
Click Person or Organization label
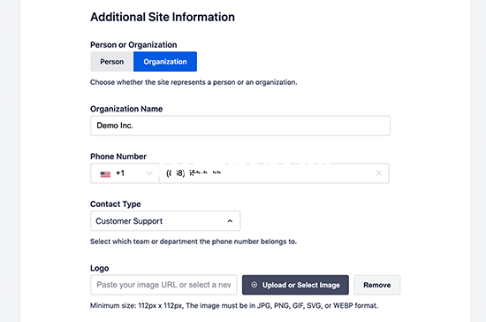[133, 45]
